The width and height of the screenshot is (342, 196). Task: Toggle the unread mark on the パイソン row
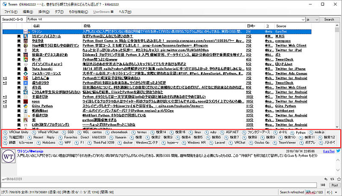(19, 64)
